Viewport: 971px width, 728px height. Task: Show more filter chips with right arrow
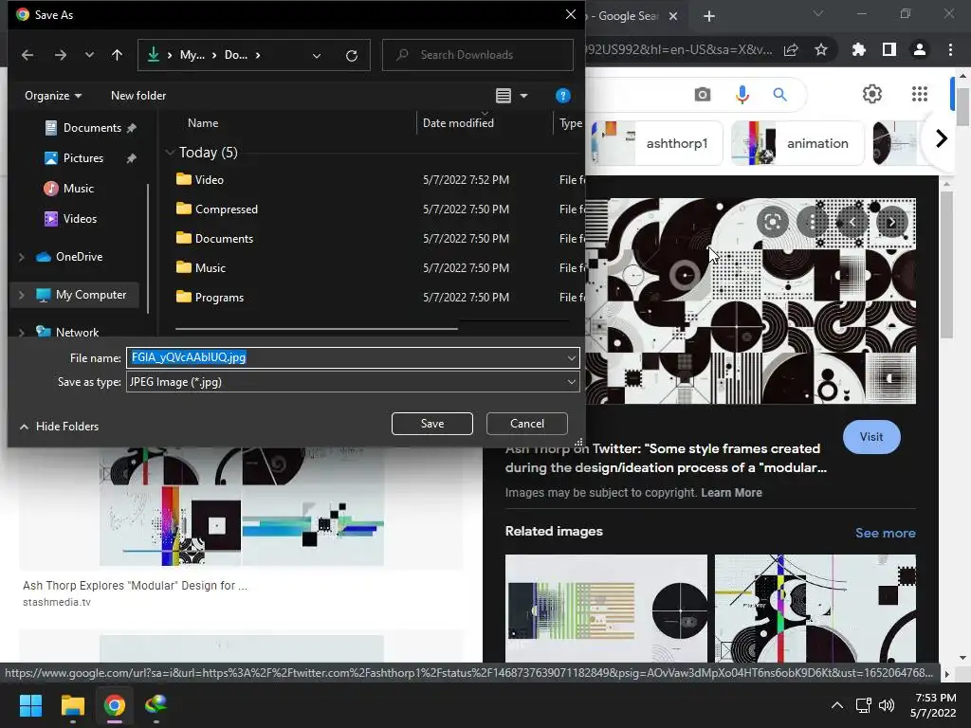[942, 138]
